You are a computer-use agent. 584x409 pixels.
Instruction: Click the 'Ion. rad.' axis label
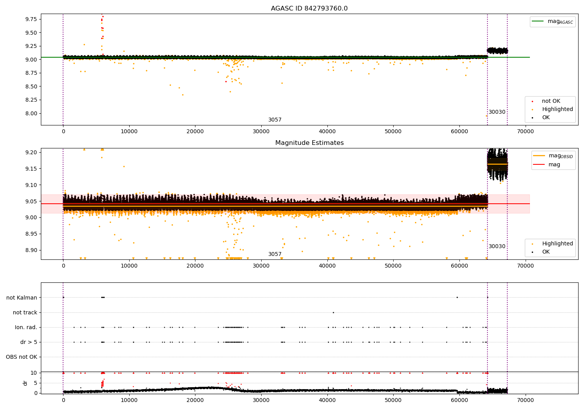(x=26, y=328)
